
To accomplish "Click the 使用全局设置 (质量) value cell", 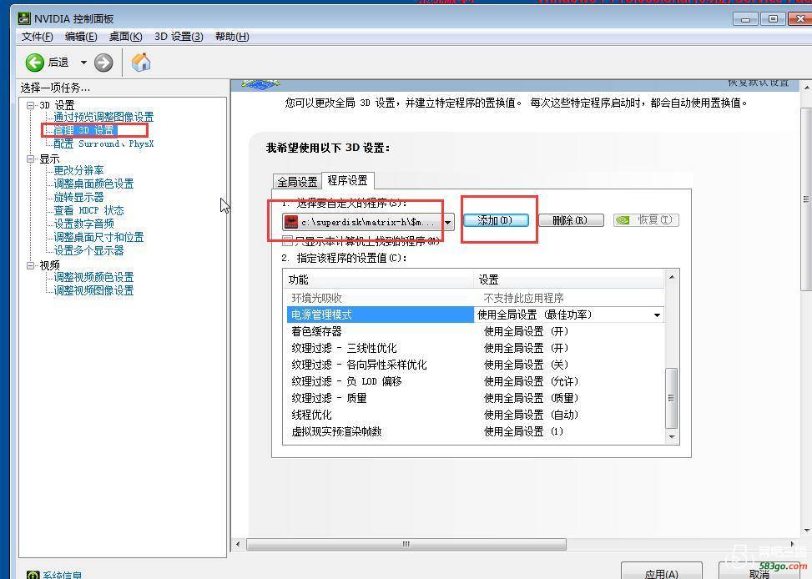I will [x=531, y=398].
